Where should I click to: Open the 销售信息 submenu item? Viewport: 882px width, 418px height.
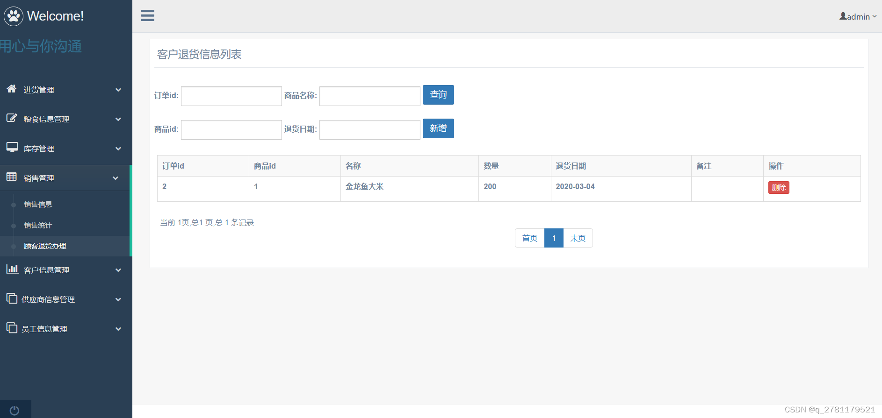point(38,205)
